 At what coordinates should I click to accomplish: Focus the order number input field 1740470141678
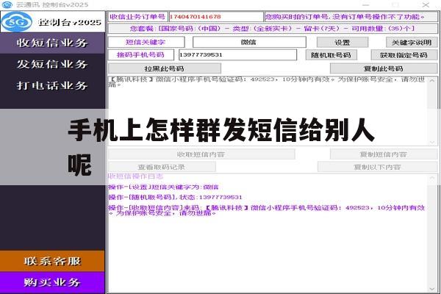point(216,17)
